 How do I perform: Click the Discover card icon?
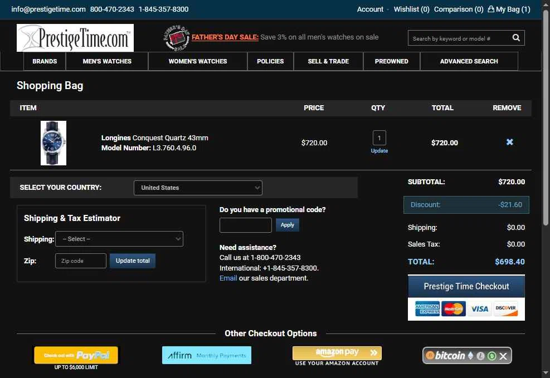(x=505, y=308)
